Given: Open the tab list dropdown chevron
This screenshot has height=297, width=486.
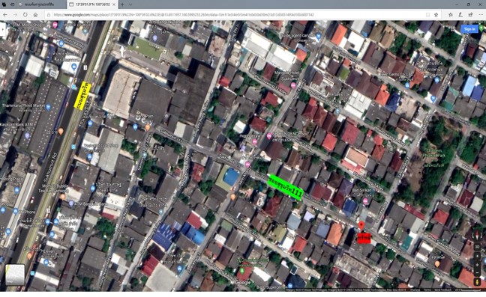Looking at the screenshot, I should coord(130,4).
